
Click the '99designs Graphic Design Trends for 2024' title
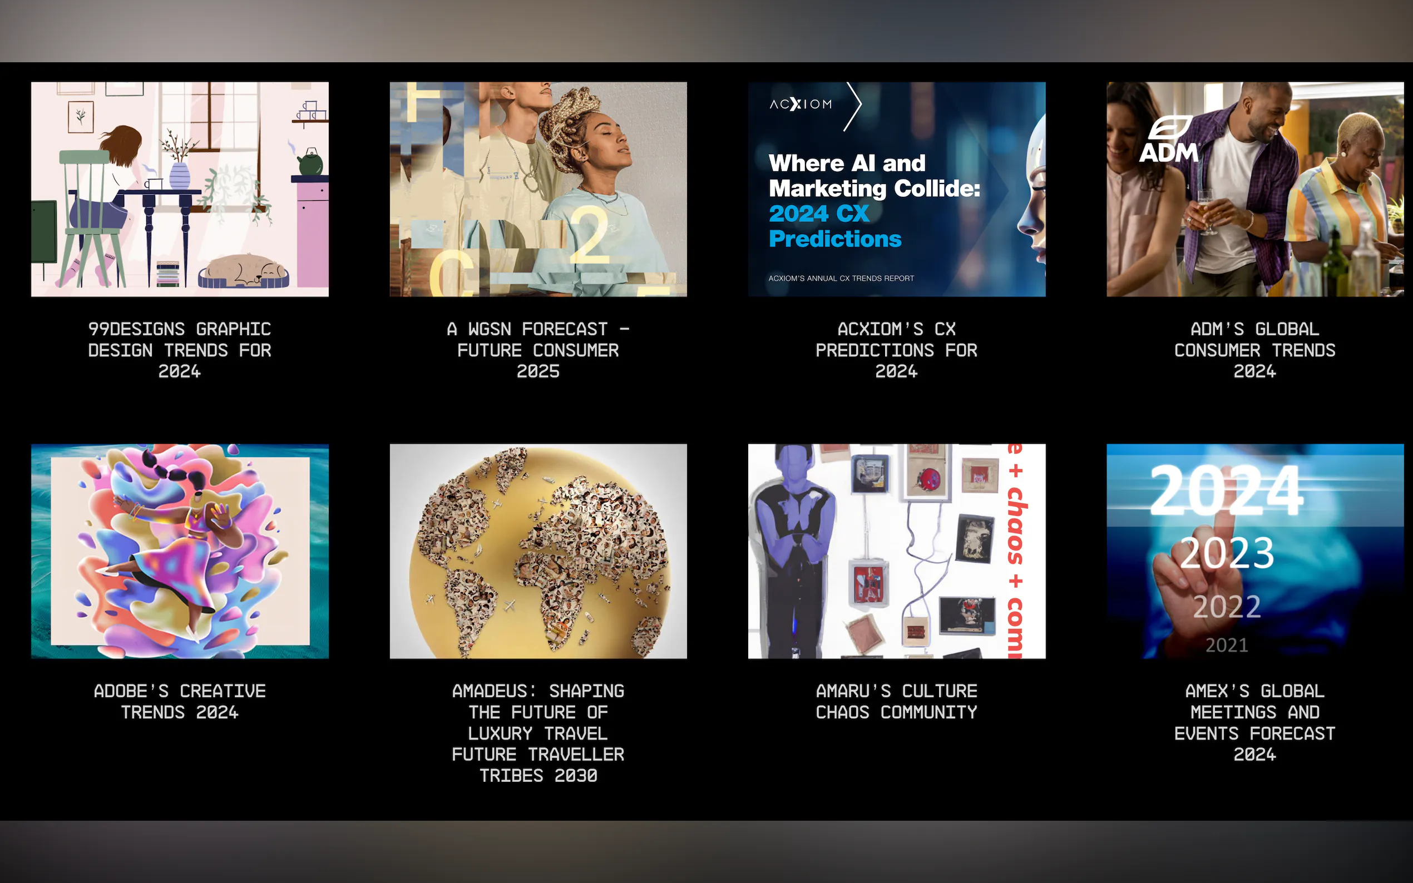click(x=180, y=350)
